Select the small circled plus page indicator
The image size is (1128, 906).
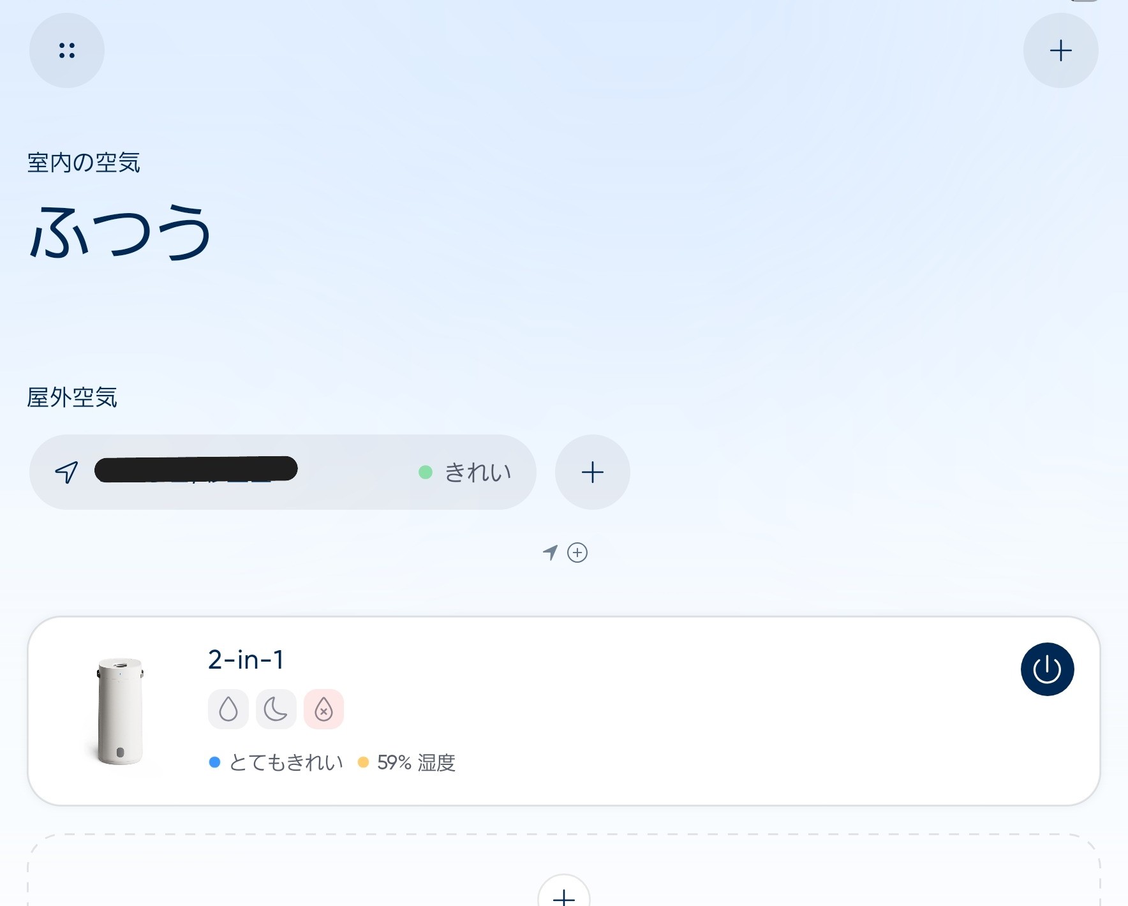point(577,553)
